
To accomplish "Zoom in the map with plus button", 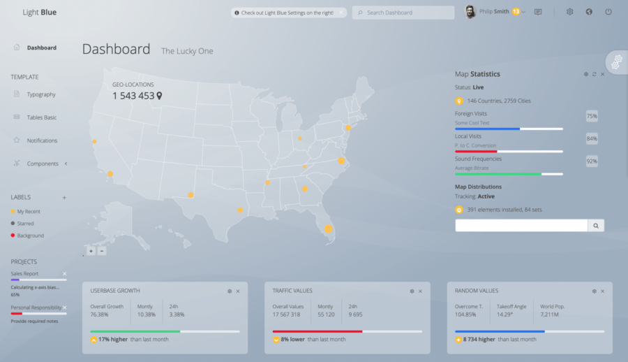I will 91,251.
